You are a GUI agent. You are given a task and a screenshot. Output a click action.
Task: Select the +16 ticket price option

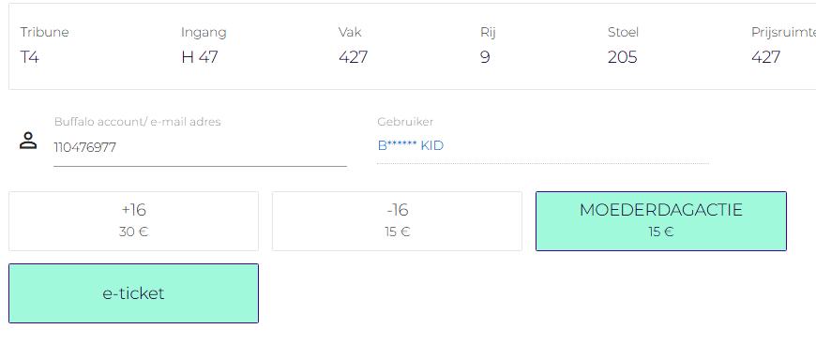(134, 221)
